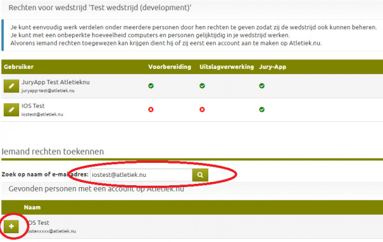Click the search magnifier button

(200, 175)
